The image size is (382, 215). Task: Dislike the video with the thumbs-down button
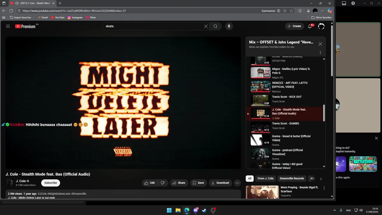(x=163, y=183)
